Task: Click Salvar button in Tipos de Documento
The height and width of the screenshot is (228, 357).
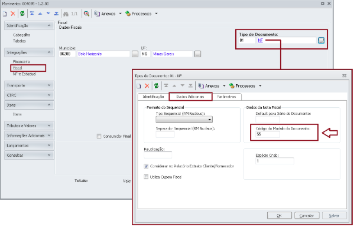Action: [x=334, y=216]
